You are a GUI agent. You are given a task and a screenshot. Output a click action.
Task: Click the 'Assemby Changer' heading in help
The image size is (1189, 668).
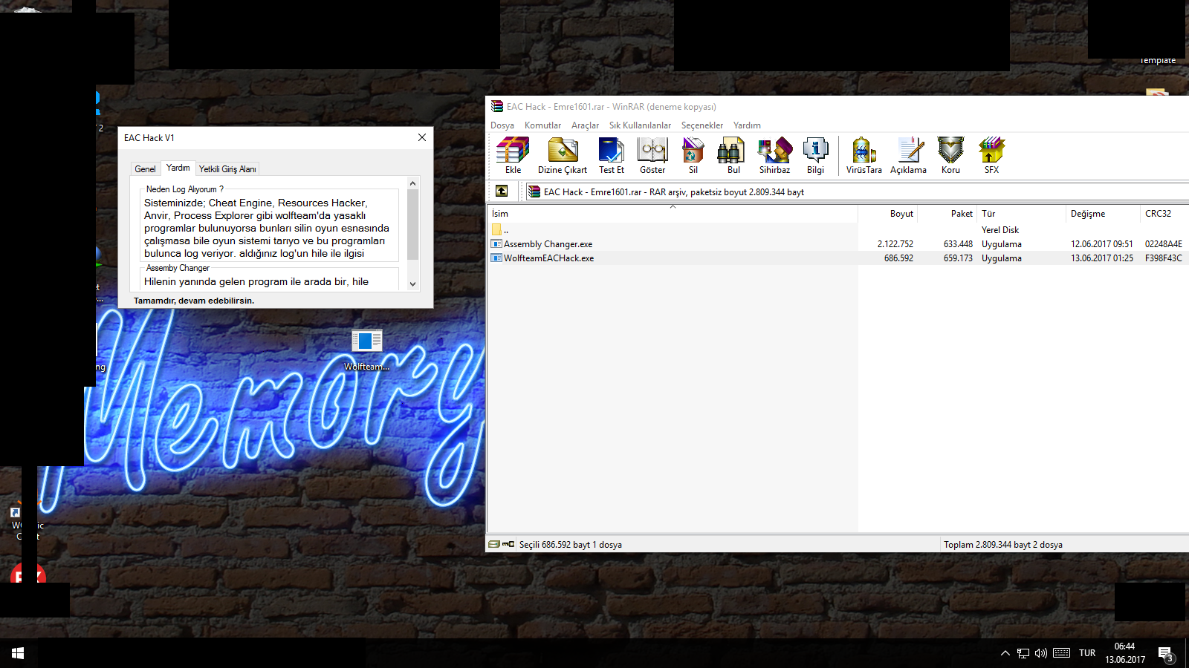(x=178, y=268)
